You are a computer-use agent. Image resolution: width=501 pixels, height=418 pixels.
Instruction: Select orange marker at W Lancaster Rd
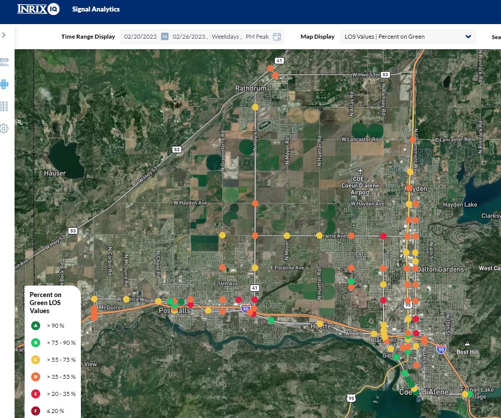pos(413,140)
